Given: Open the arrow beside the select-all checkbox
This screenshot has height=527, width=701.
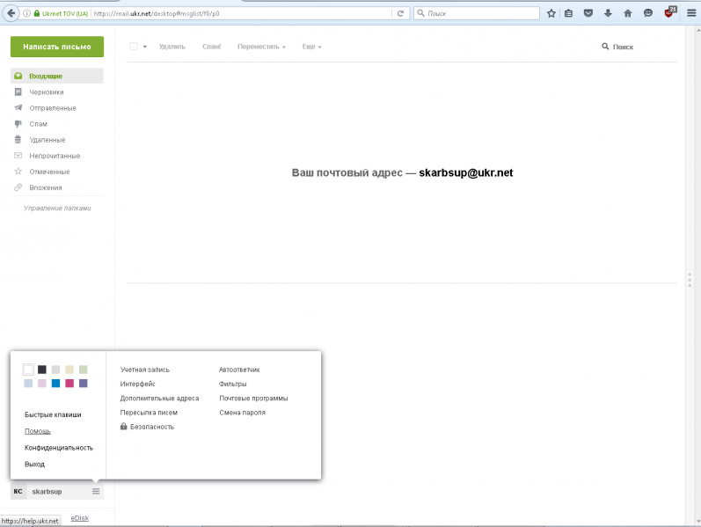Looking at the screenshot, I should click(x=144, y=47).
